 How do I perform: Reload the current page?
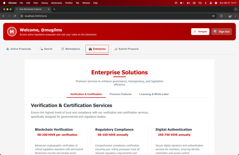[15, 16]
